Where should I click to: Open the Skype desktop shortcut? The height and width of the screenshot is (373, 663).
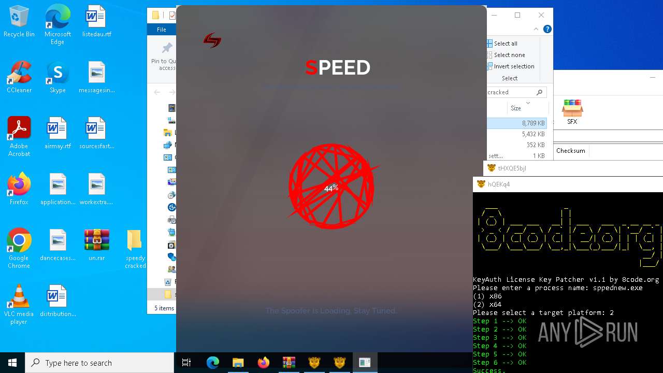57,77
